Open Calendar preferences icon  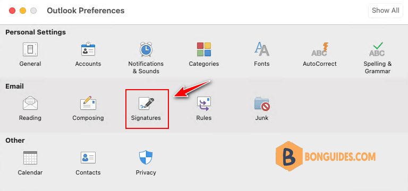30,158
